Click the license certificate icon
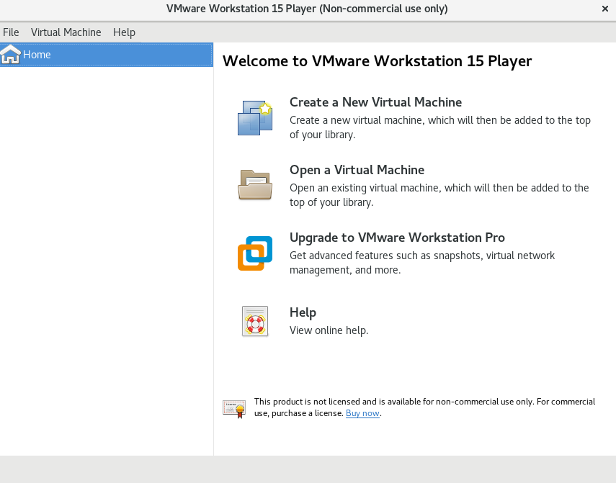Screen dimensions: 616x483 tap(234, 409)
